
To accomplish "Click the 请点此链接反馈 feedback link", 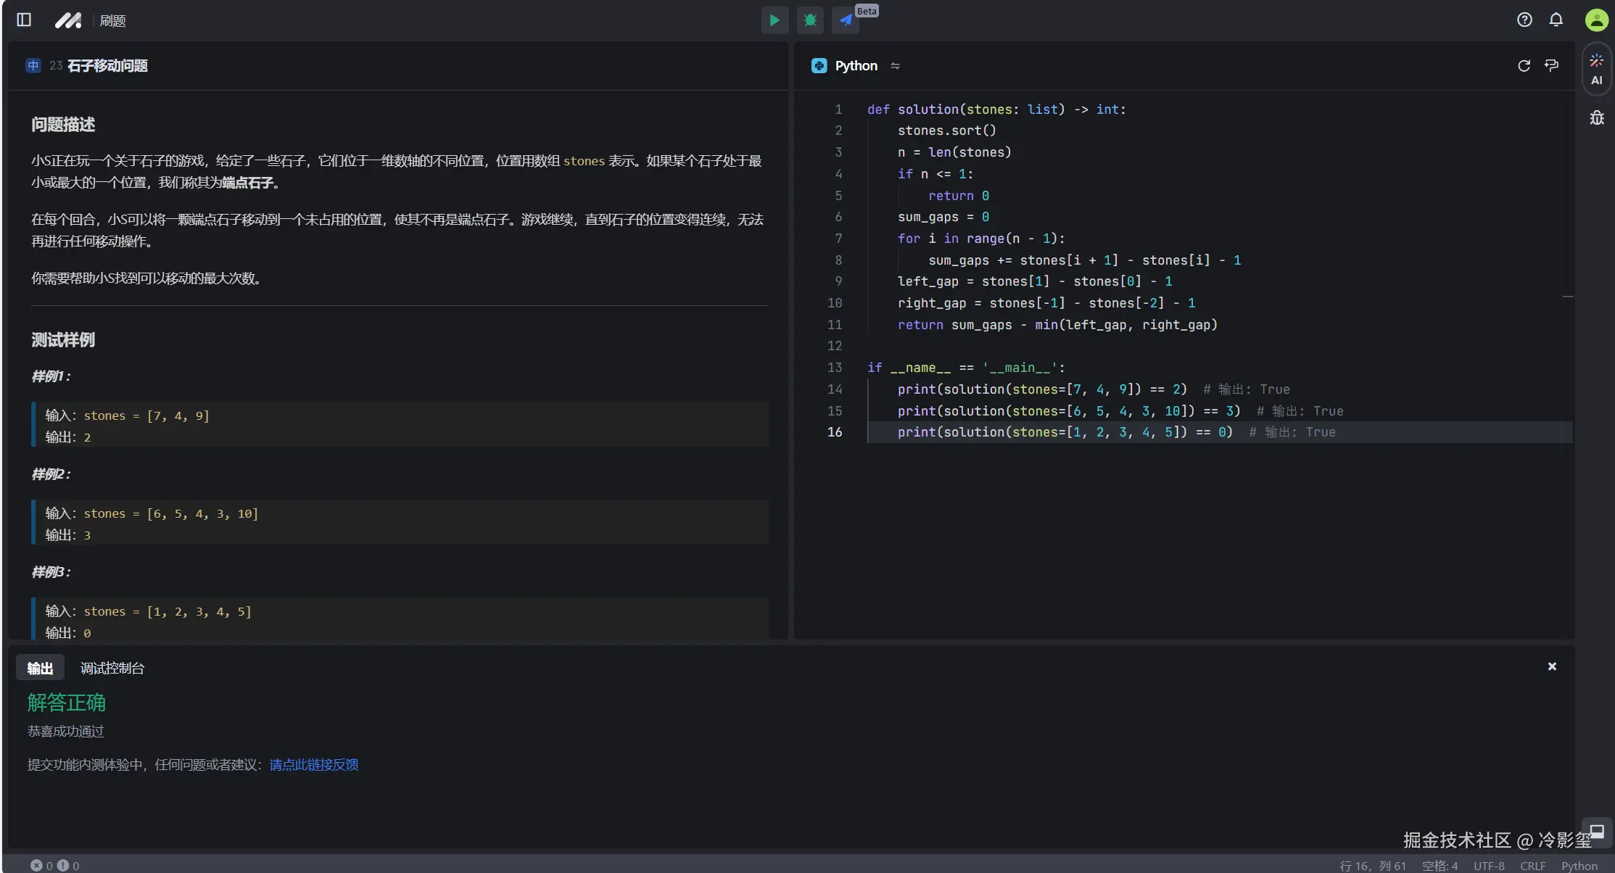I will pyautogui.click(x=313, y=764).
